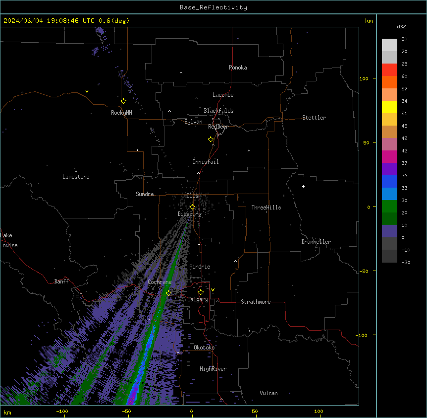The height and width of the screenshot is (418, 427).
Task: Click the -50 tick on horizontal axis
Action: click(126, 411)
